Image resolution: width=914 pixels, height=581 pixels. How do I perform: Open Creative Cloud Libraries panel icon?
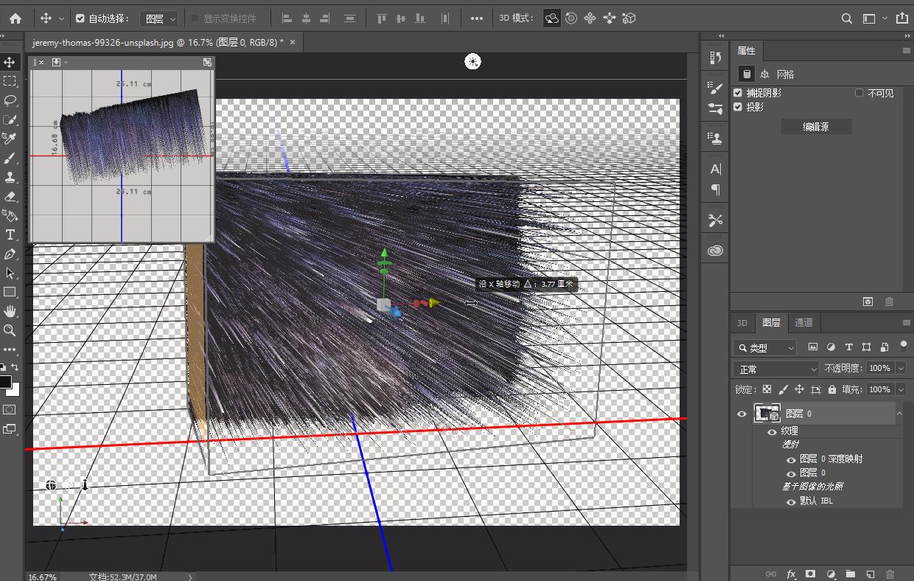pyautogui.click(x=715, y=251)
